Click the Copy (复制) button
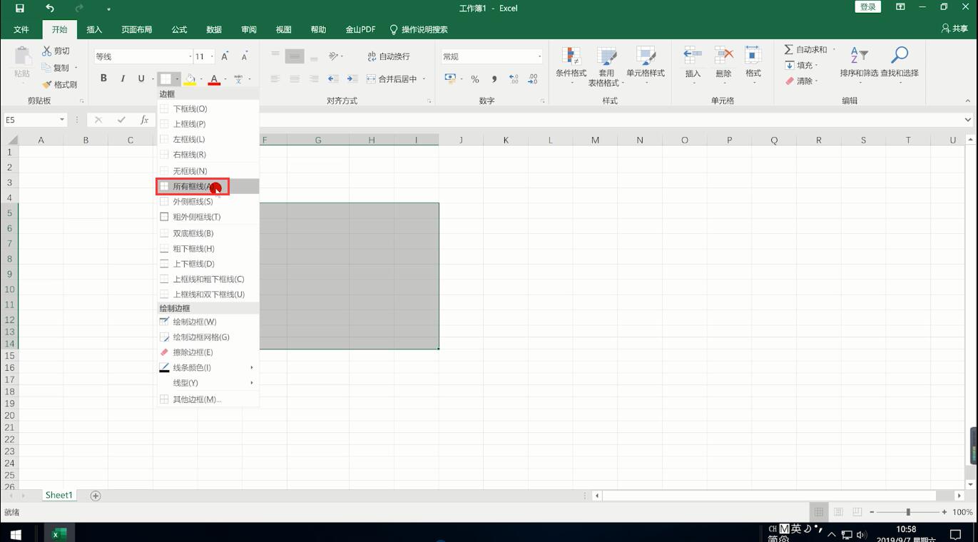Viewport: 978px width, 542px height. [x=56, y=68]
